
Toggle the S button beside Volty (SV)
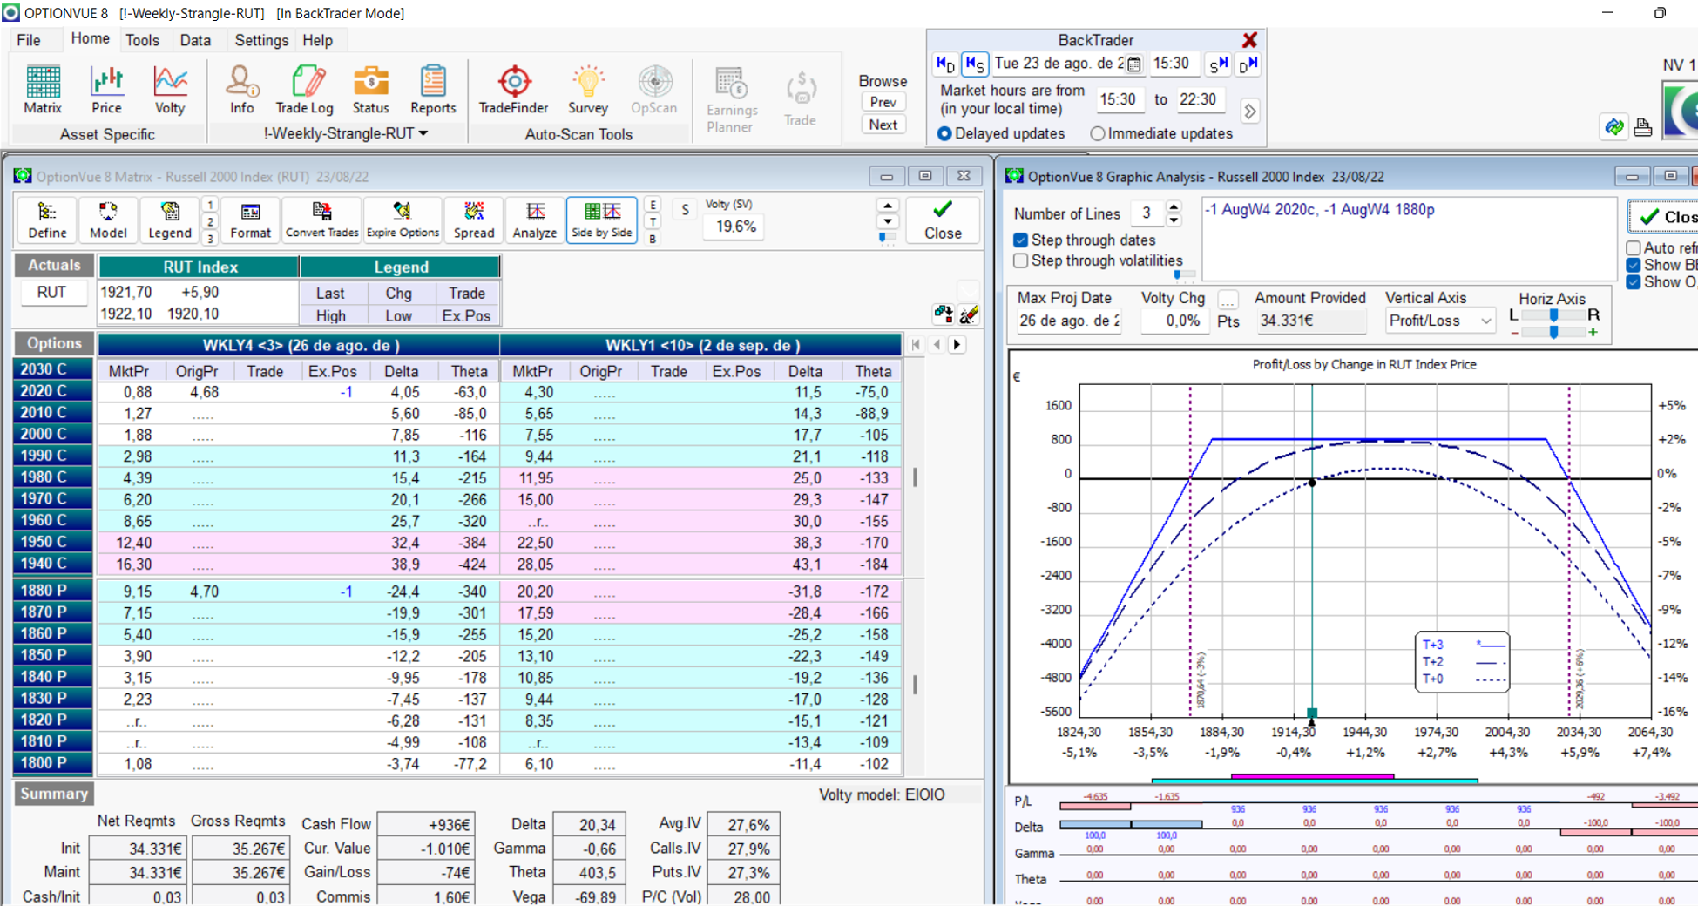(686, 209)
